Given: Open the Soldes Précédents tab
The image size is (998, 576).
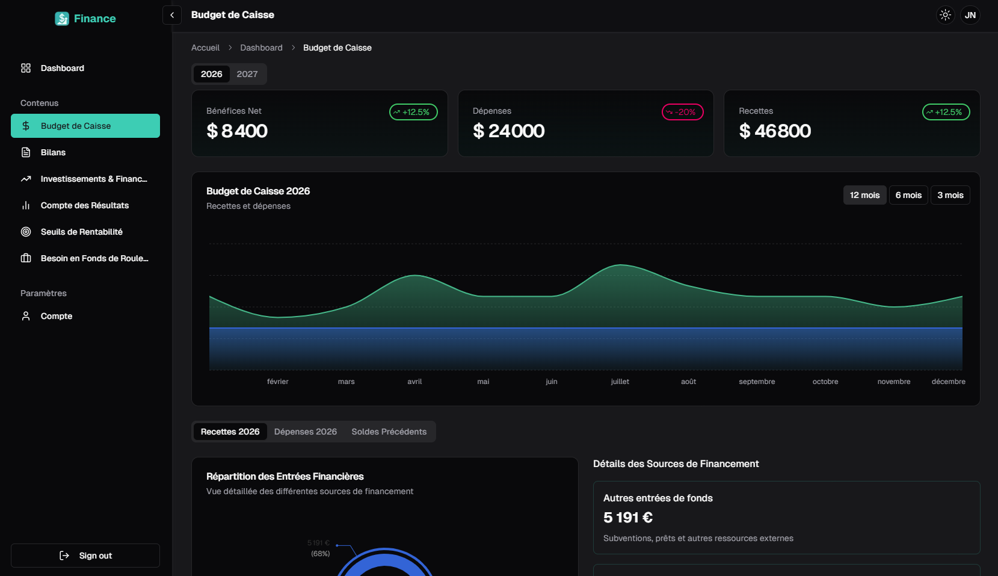Looking at the screenshot, I should (x=389, y=432).
